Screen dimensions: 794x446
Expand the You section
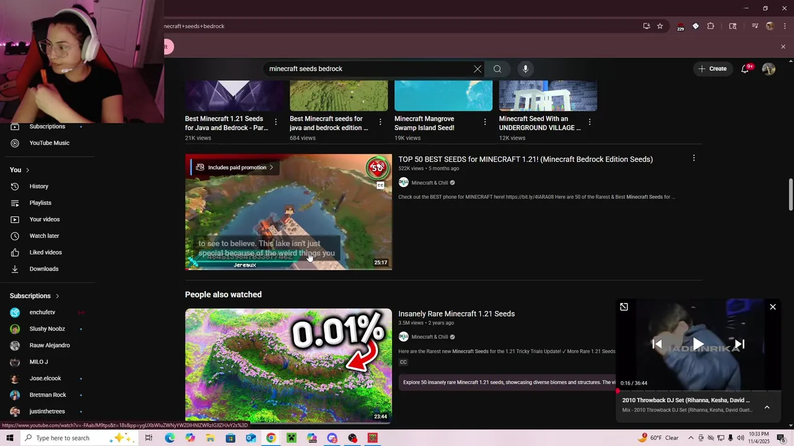click(x=20, y=170)
